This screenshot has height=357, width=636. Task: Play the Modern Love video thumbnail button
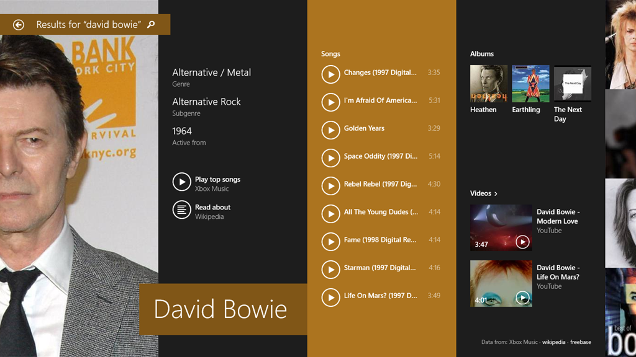[x=522, y=242]
